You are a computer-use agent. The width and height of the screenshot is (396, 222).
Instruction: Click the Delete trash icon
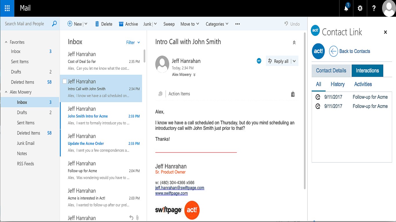[97, 24]
